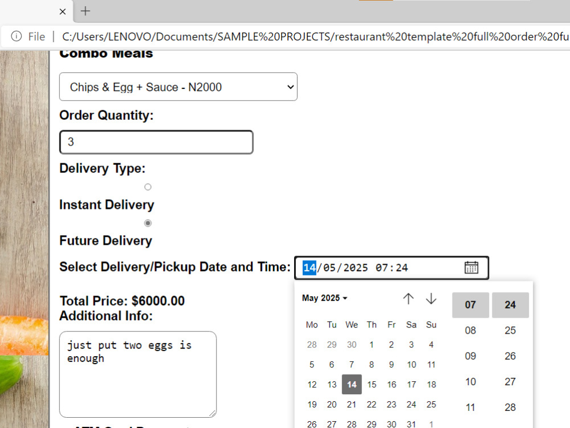Viewport: 570px width, 428px height.
Task: Click the Order Quantity input field
Action: 156,142
